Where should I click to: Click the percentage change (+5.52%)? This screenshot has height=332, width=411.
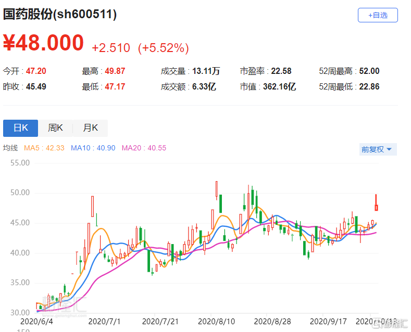click(x=163, y=48)
